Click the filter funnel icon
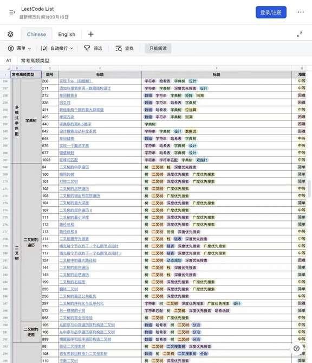 [x=87, y=48]
